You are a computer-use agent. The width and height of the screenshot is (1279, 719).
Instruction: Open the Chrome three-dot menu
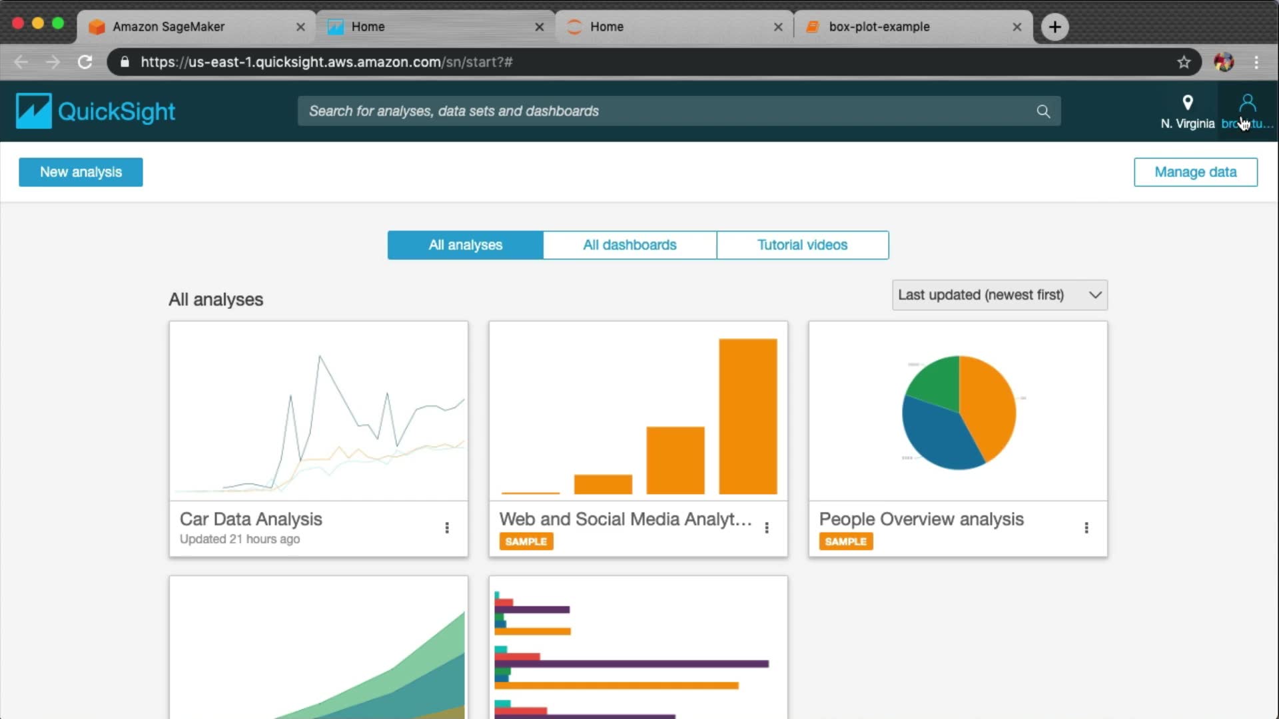tap(1256, 62)
